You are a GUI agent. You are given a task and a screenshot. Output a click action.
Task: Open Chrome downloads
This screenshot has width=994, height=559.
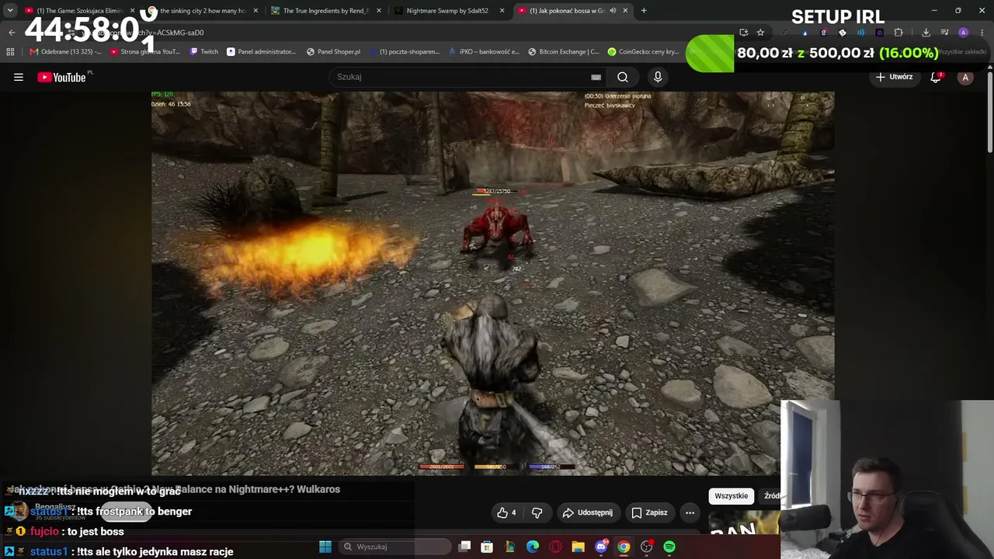tap(926, 33)
